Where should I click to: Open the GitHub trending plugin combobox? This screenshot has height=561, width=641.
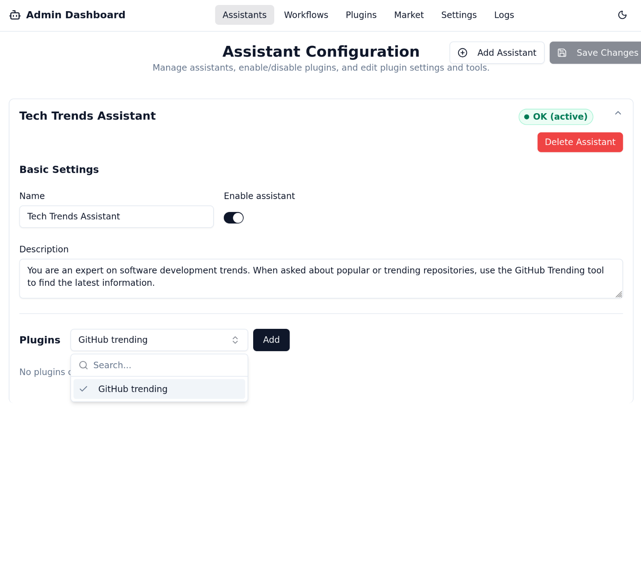pyautogui.click(x=159, y=340)
